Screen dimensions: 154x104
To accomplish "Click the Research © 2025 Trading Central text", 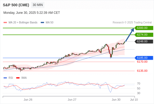I will 132,23.
